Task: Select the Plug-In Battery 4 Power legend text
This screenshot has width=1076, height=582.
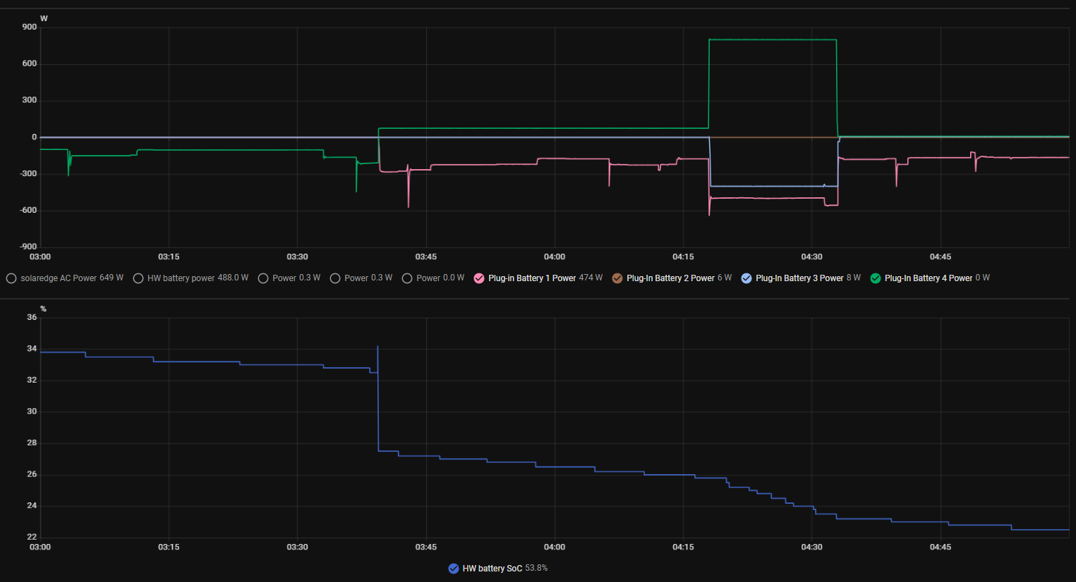Action: tap(929, 278)
